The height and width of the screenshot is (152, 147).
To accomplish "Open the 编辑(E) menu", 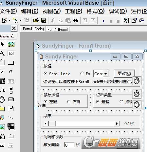I will pyautogui.click(x=30, y=11).
